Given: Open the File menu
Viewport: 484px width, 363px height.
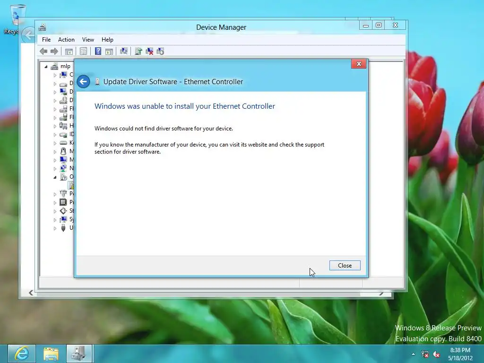Looking at the screenshot, I should click(46, 40).
